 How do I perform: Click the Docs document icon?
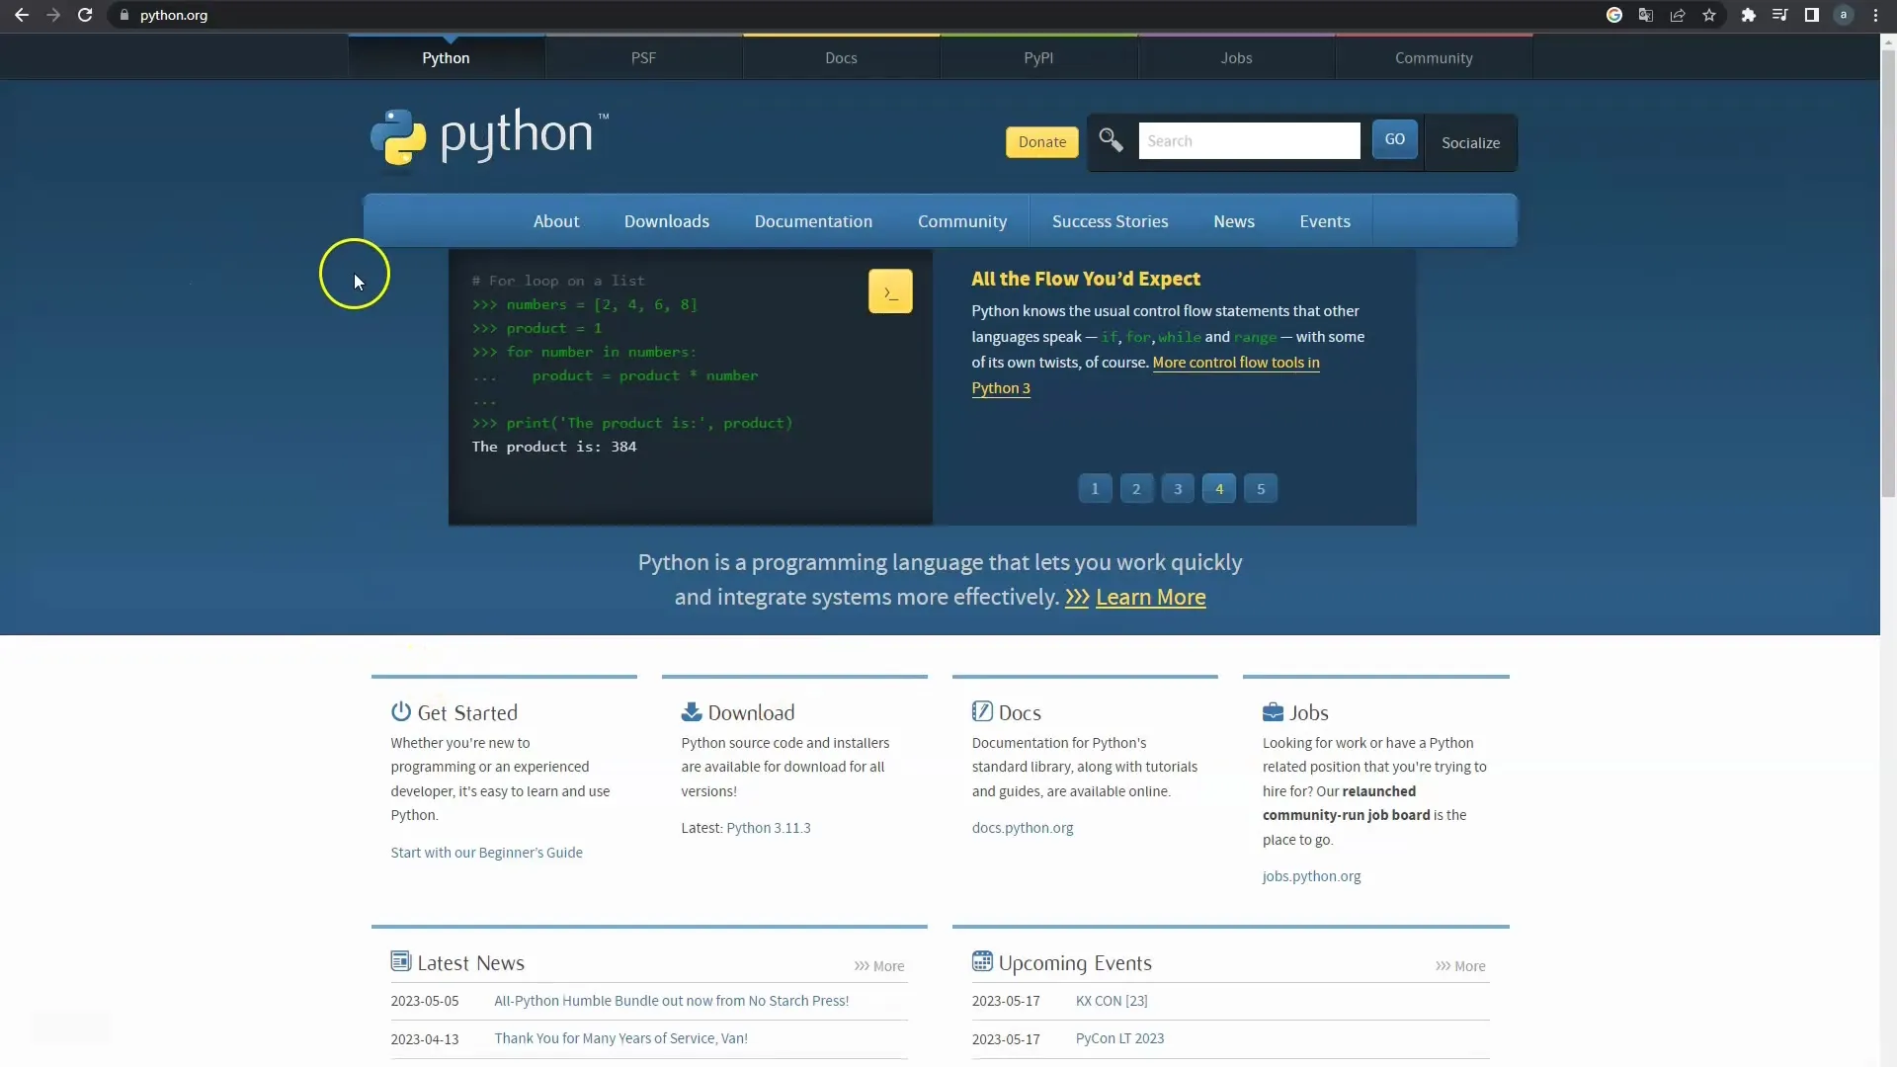(981, 710)
